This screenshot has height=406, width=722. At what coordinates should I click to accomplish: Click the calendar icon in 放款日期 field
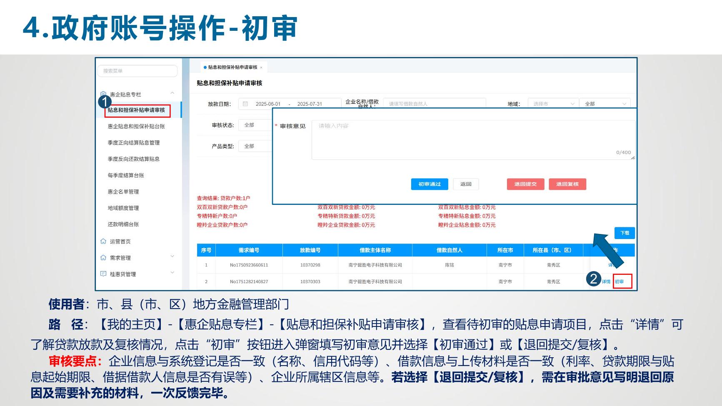[x=245, y=104]
